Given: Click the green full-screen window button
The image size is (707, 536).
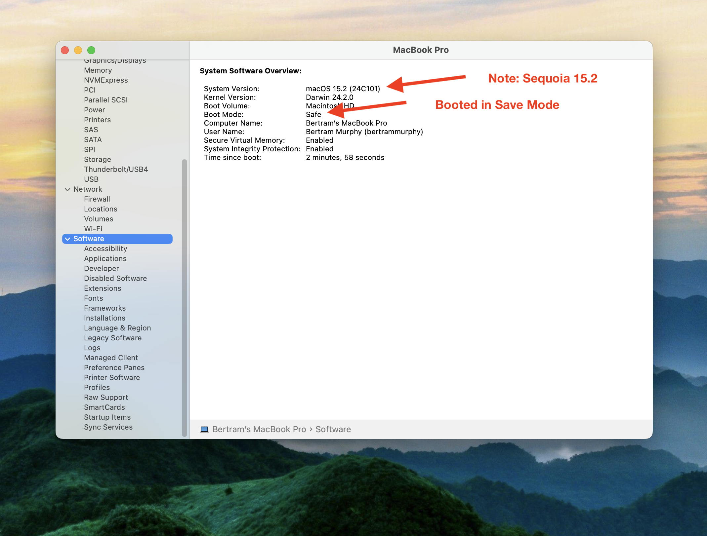Looking at the screenshot, I should [x=91, y=50].
